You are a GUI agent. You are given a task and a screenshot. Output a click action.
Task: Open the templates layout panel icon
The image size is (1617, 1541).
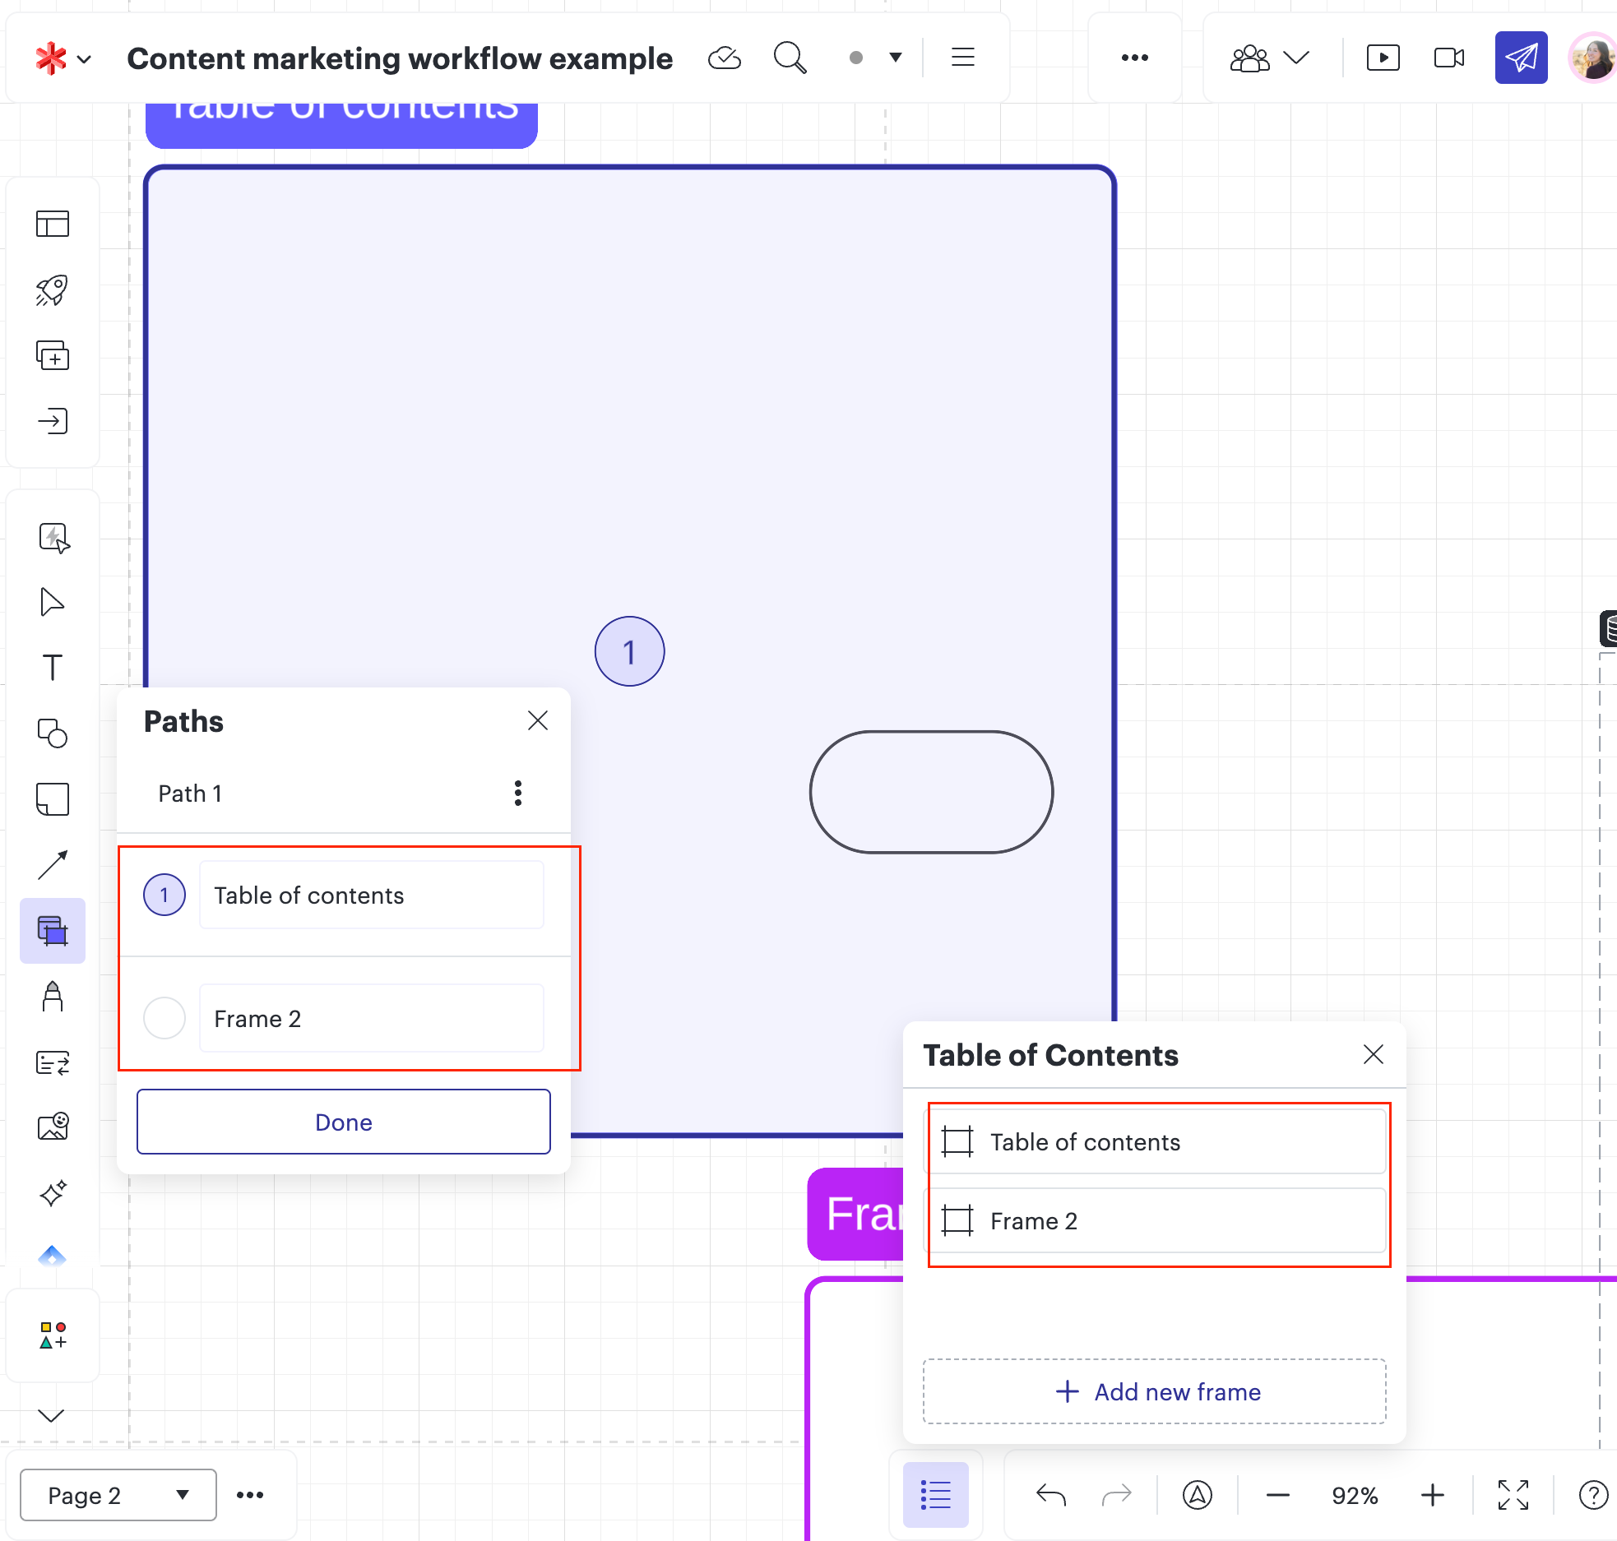(x=53, y=224)
